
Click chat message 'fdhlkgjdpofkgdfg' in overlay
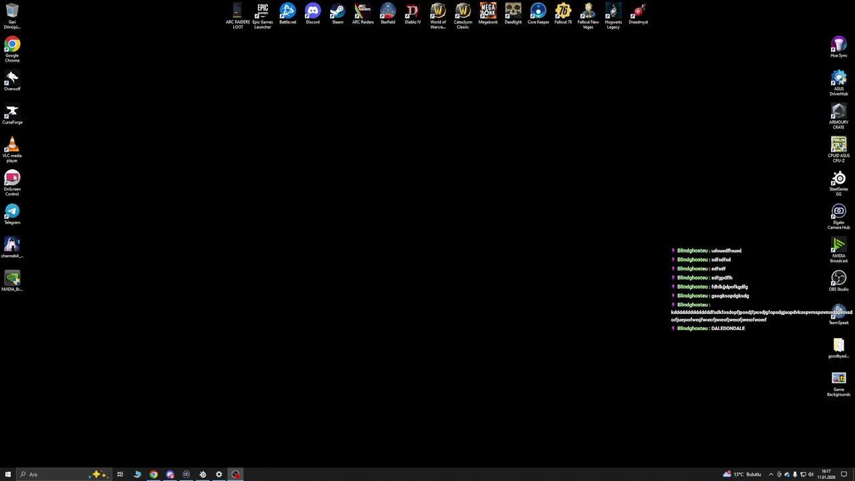tap(729, 287)
